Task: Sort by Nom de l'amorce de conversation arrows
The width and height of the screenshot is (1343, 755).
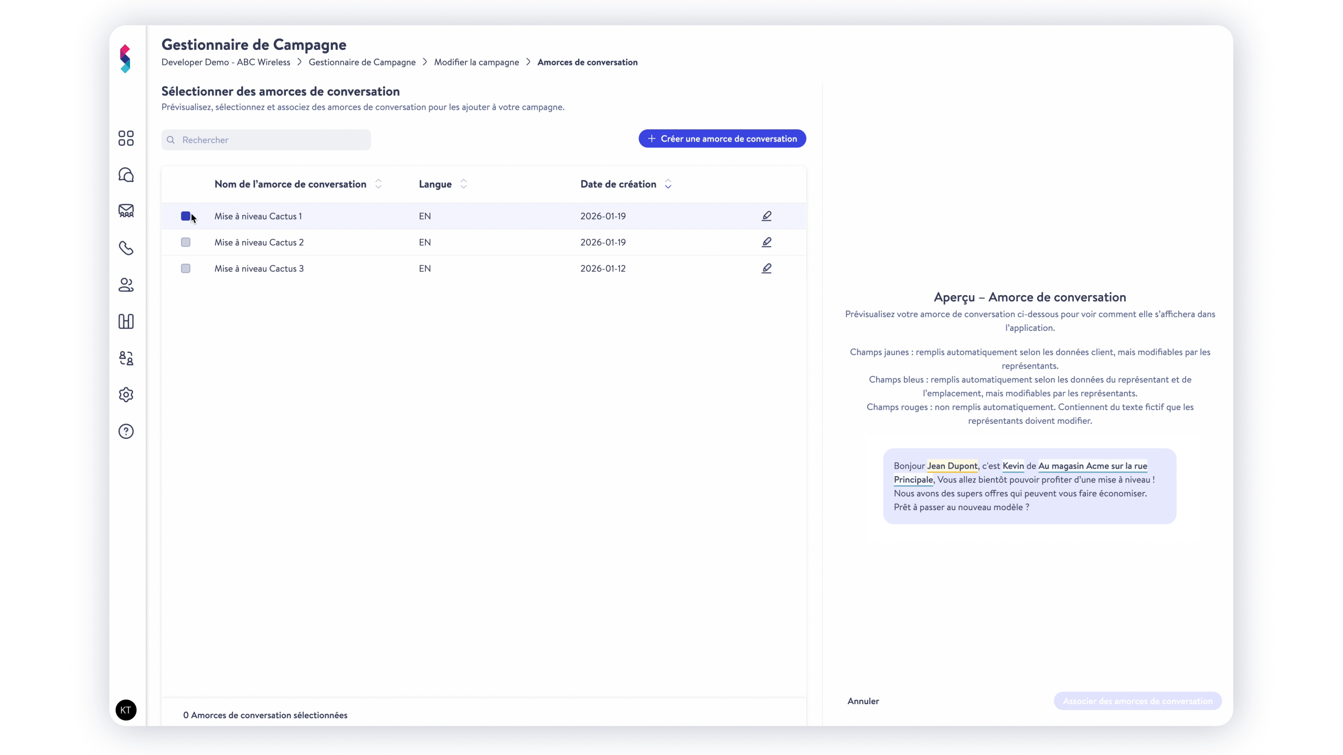Action: click(378, 184)
